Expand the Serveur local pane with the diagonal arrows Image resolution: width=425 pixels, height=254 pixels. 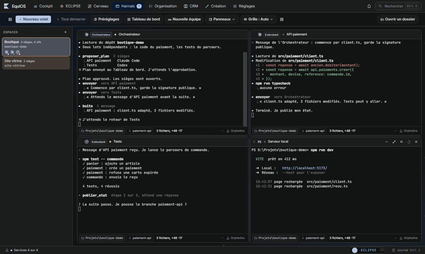click(x=394, y=142)
